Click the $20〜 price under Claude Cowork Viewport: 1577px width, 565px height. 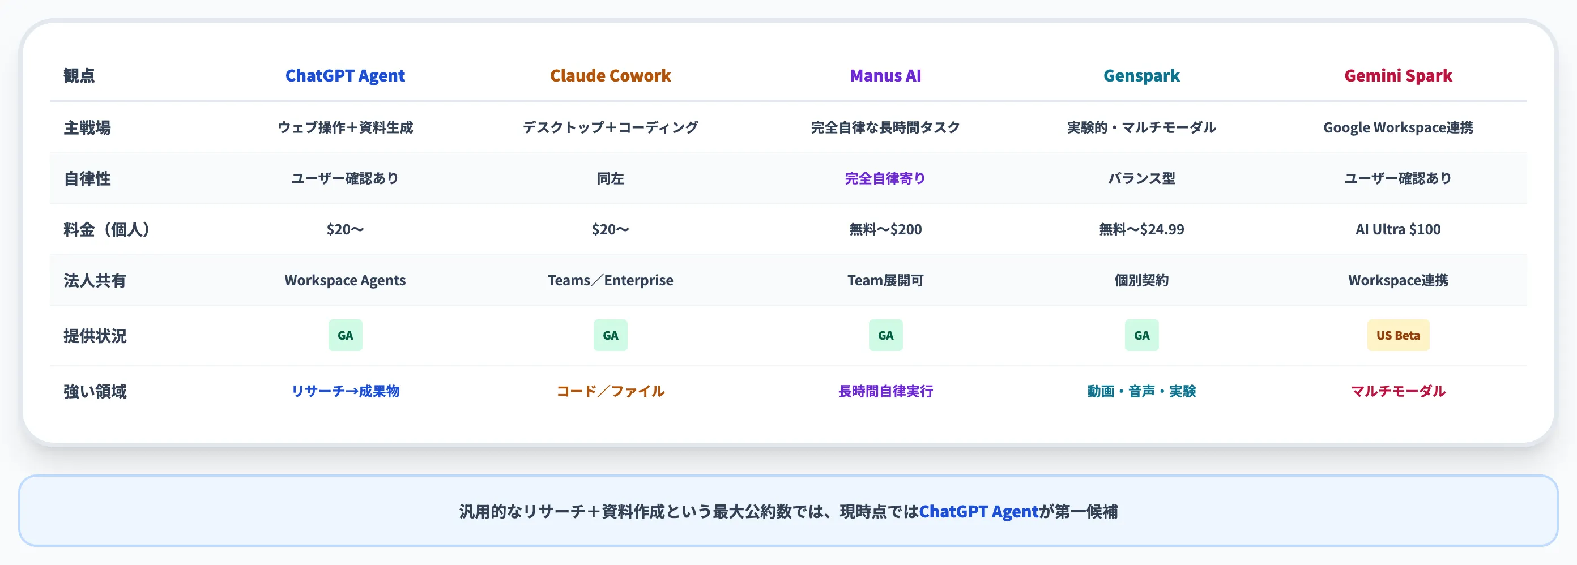[x=611, y=229]
